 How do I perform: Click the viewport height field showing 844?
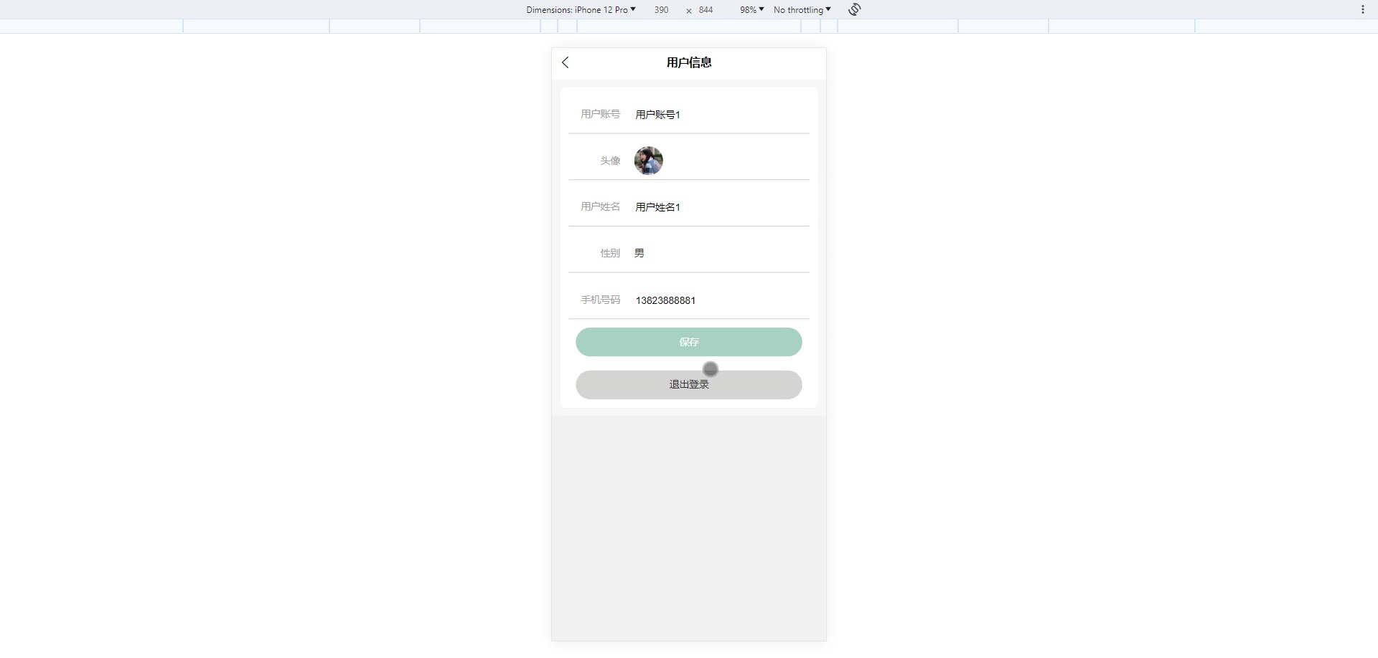click(x=706, y=9)
